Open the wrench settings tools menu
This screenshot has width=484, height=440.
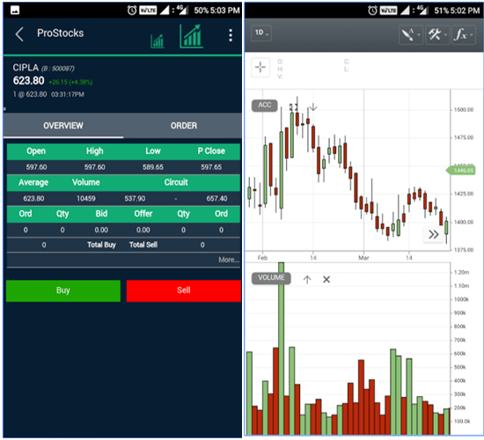(437, 34)
